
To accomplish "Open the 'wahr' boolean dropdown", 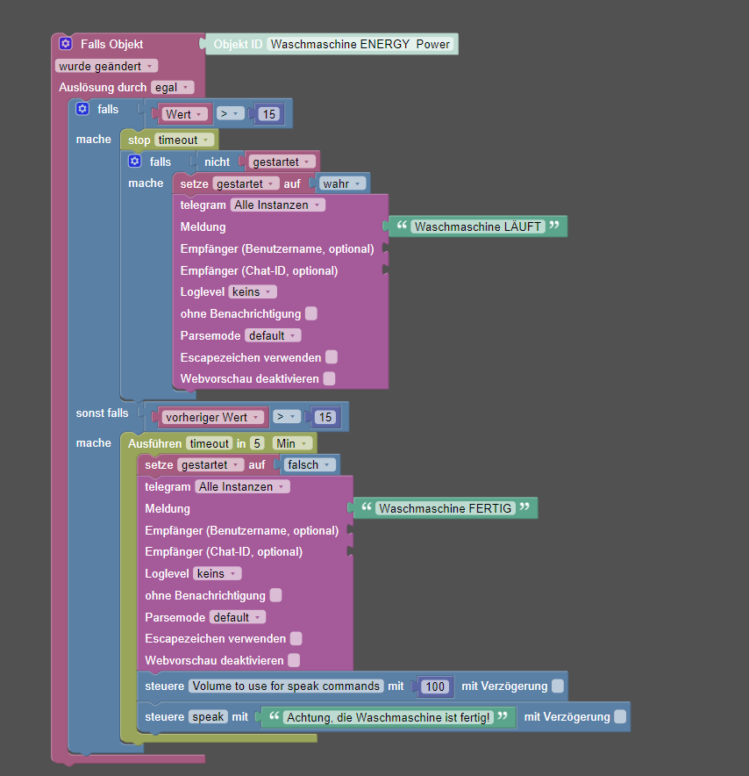I will 342,183.
